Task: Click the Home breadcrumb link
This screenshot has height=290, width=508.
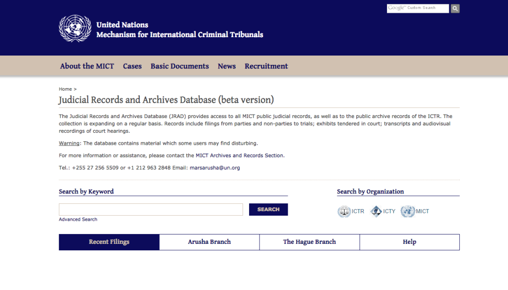Action: click(65, 89)
